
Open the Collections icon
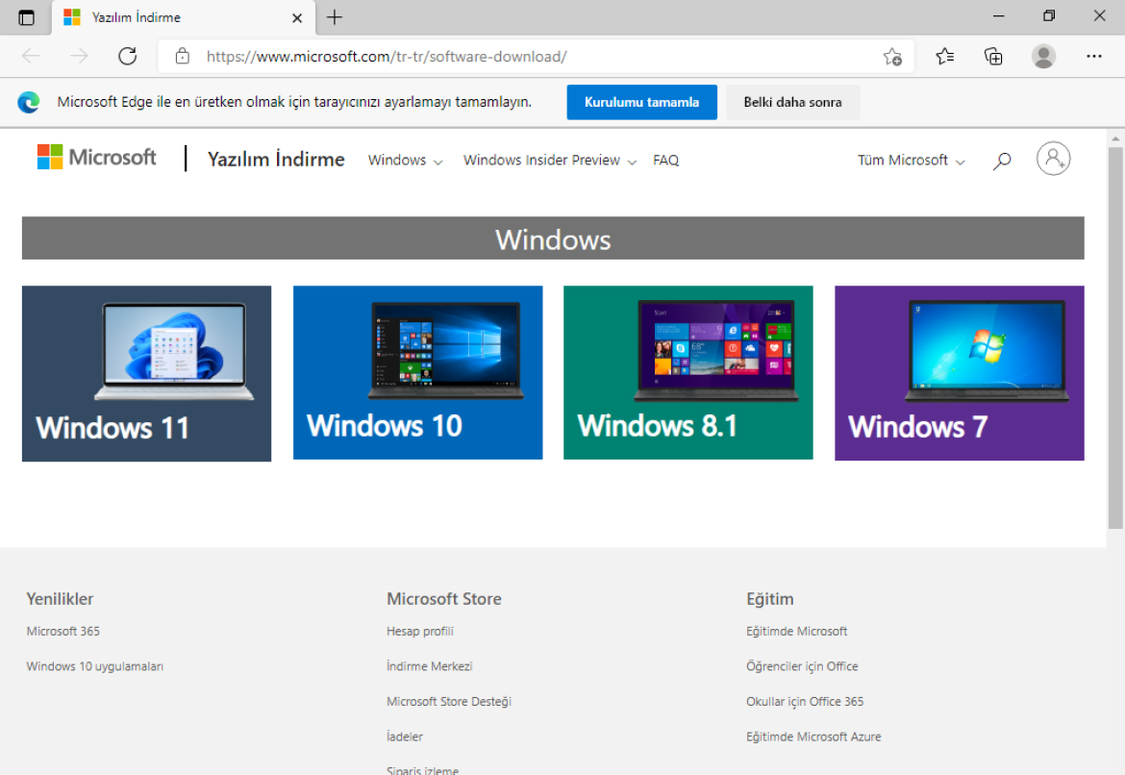tap(993, 56)
